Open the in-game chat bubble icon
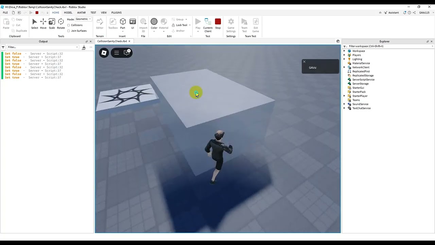This screenshot has height=245, width=435. point(127,53)
